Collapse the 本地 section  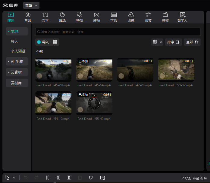(17, 31)
